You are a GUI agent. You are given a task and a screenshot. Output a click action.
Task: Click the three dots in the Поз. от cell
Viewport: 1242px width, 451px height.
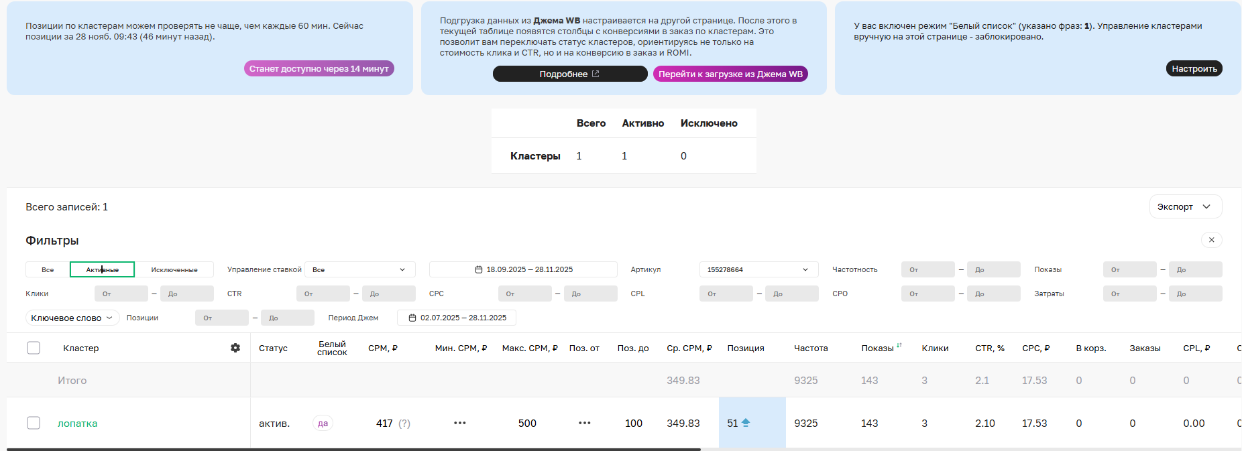click(x=584, y=423)
